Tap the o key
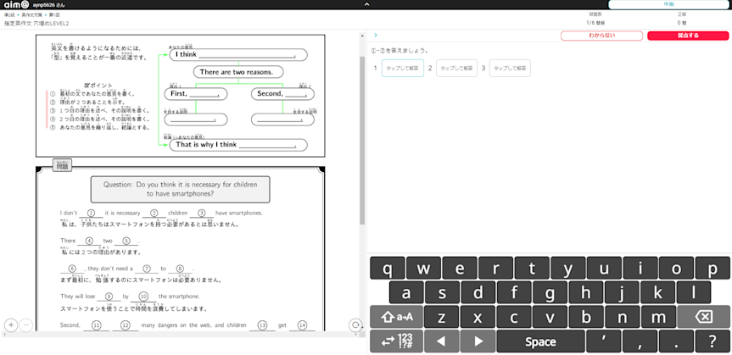Screen dimensions: 732x355 click(x=677, y=269)
